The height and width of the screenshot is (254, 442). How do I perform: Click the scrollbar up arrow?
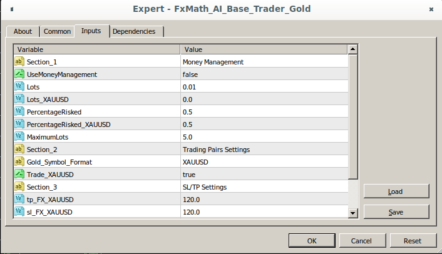pyautogui.click(x=352, y=49)
